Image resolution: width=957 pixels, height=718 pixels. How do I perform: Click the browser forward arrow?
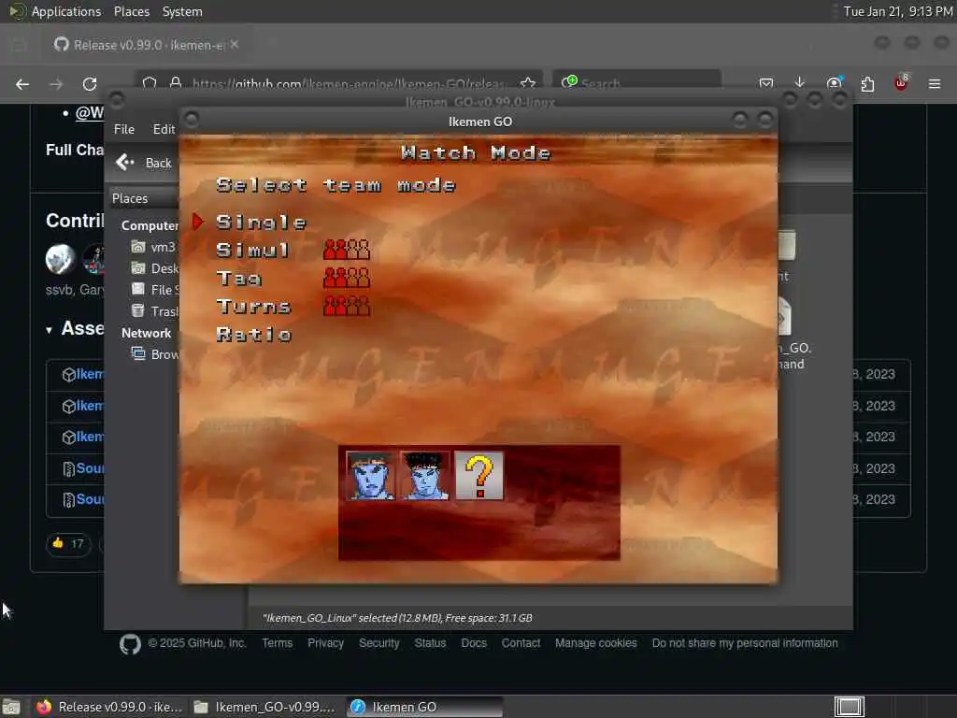coord(56,84)
